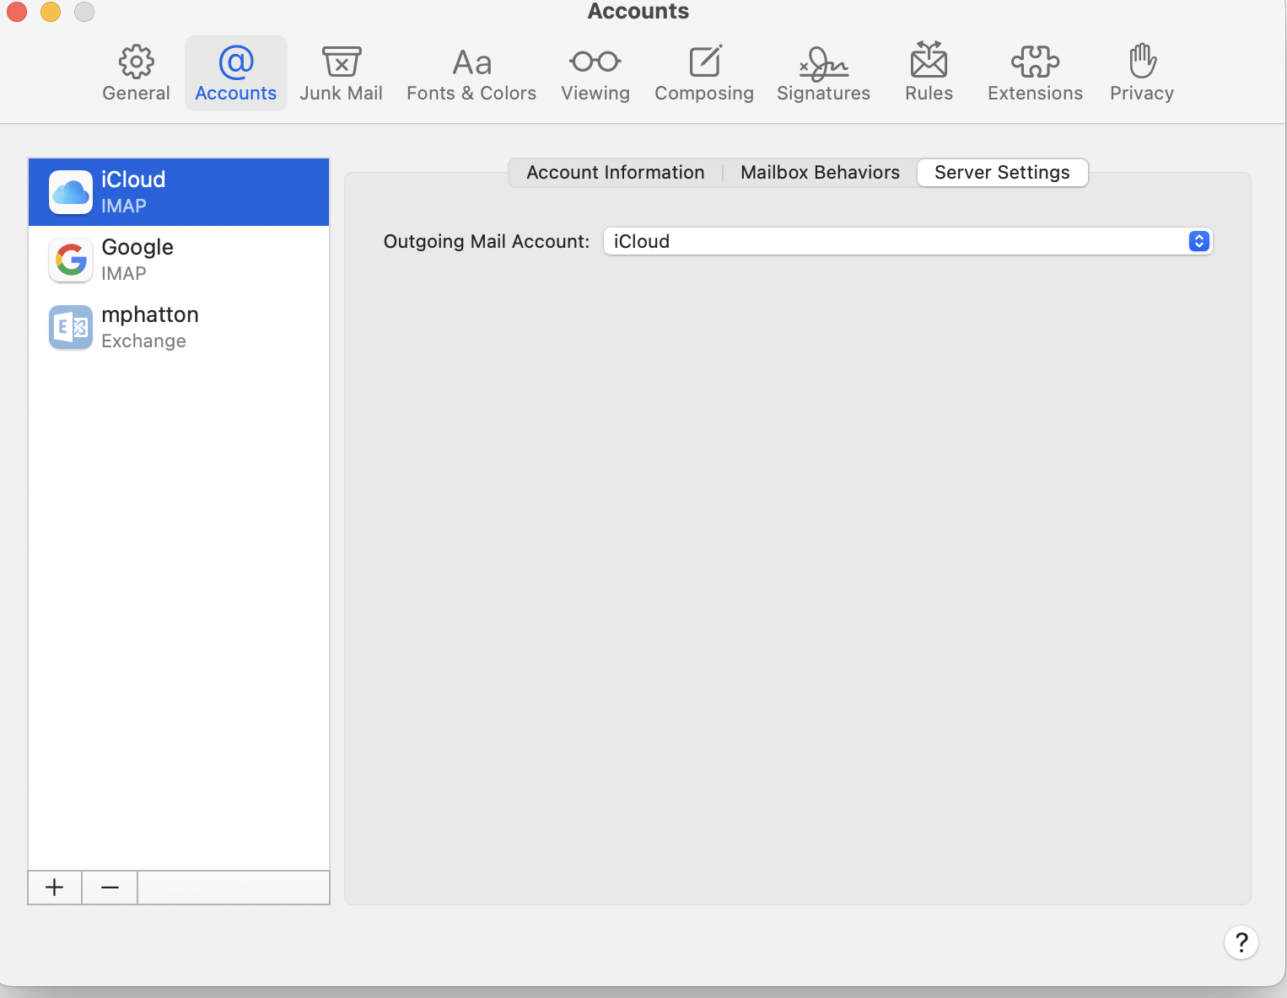Open Junk Mail preferences
1287x998 pixels.
click(x=341, y=73)
